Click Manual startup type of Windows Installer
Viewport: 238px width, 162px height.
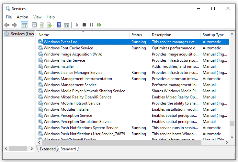click(209, 66)
